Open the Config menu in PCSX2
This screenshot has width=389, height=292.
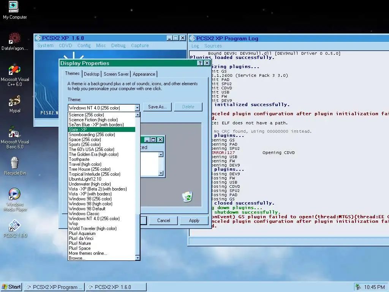84,46
